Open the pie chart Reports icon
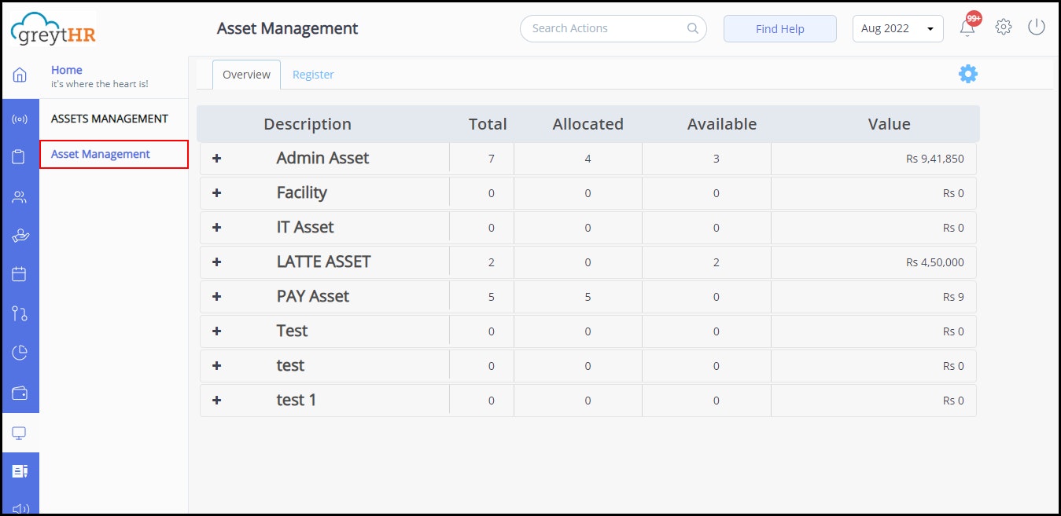The width and height of the screenshot is (1061, 516). pyautogui.click(x=20, y=352)
